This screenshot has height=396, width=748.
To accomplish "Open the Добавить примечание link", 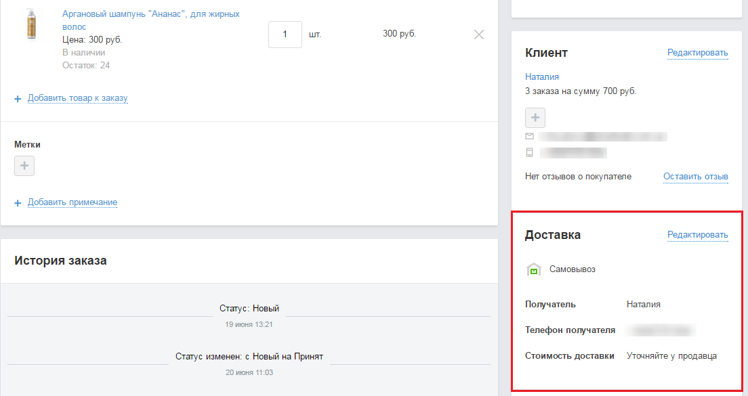I will (72, 202).
